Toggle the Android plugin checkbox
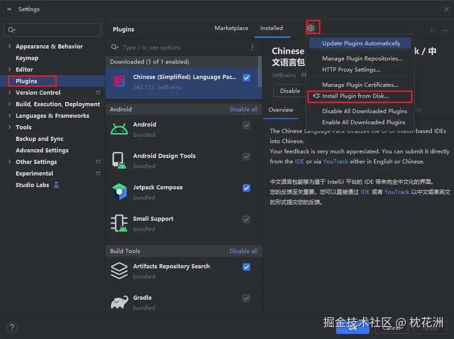 coord(246,125)
